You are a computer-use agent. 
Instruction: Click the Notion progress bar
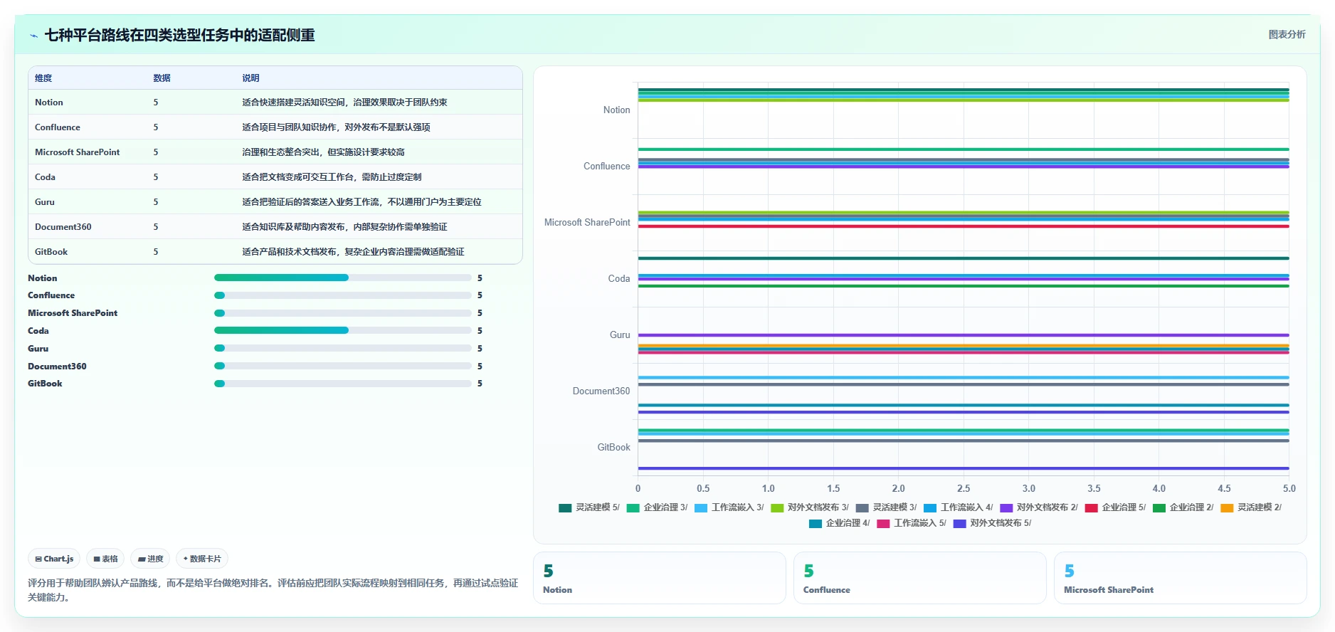tap(343, 278)
